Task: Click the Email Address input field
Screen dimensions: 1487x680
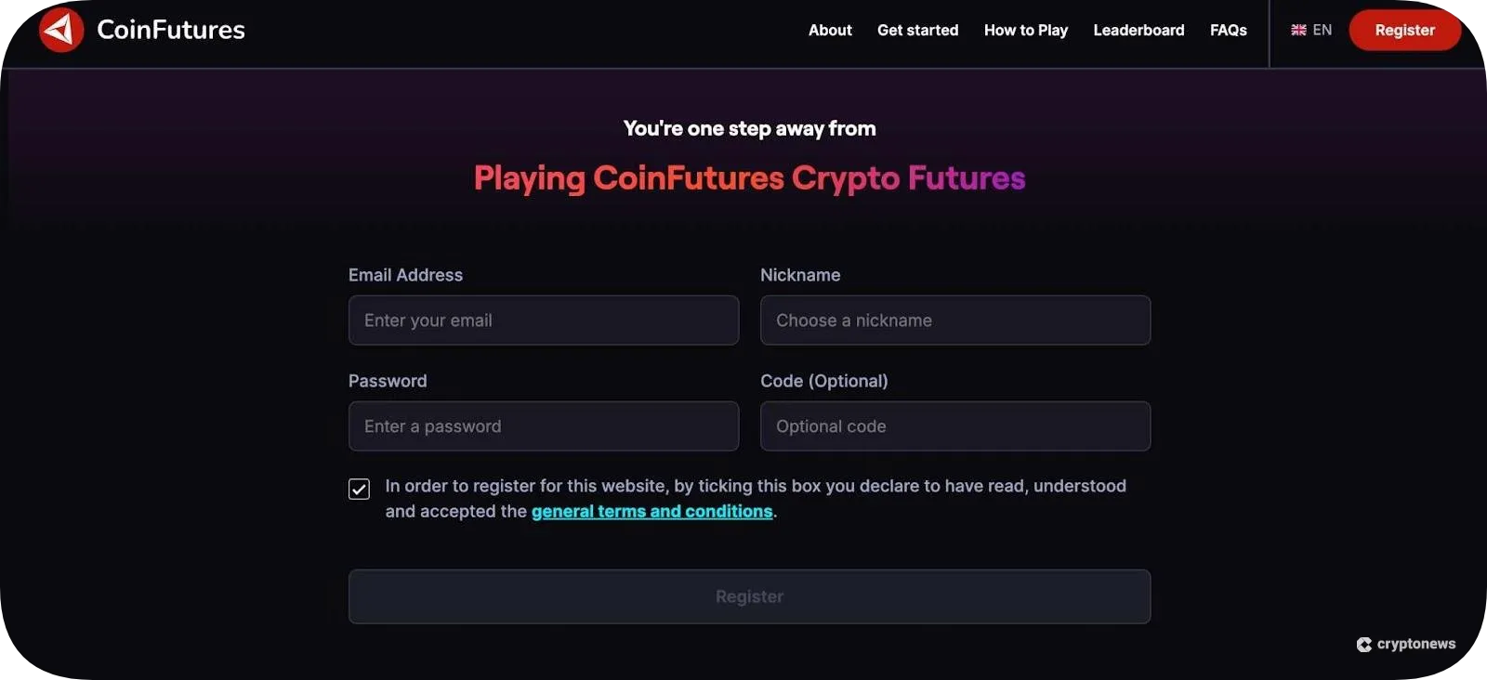Action: point(543,320)
